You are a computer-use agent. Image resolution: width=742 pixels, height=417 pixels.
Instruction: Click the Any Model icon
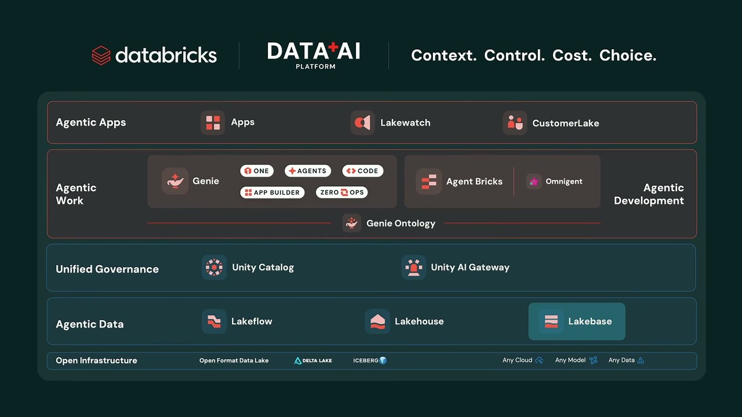593,360
